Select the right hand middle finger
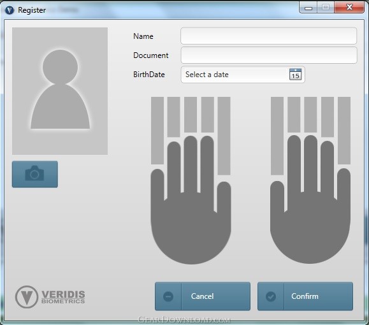Image resolution: width=369 pixels, height=325 pixels. coord(310,115)
